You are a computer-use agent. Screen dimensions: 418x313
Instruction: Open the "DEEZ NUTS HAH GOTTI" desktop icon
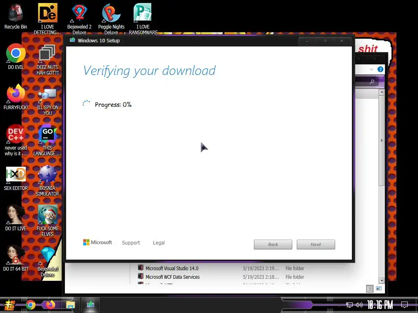[47, 60]
